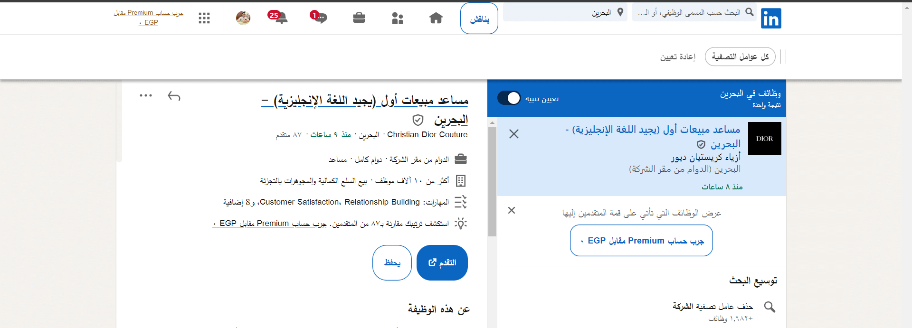Click إعادة تعيين reset filters
This screenshot has width=912, height=328.
[x=678, y=56]
